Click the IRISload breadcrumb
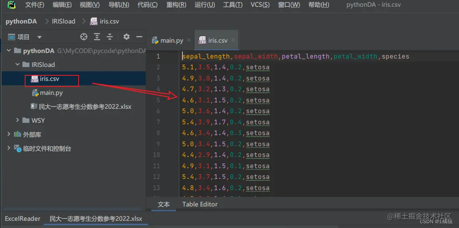The image size is (459, 228). coord(63,22)
